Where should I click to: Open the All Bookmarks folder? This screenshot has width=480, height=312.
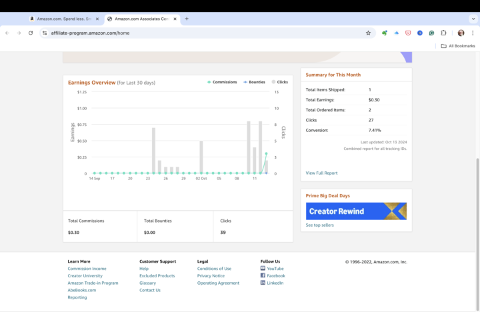458,46
